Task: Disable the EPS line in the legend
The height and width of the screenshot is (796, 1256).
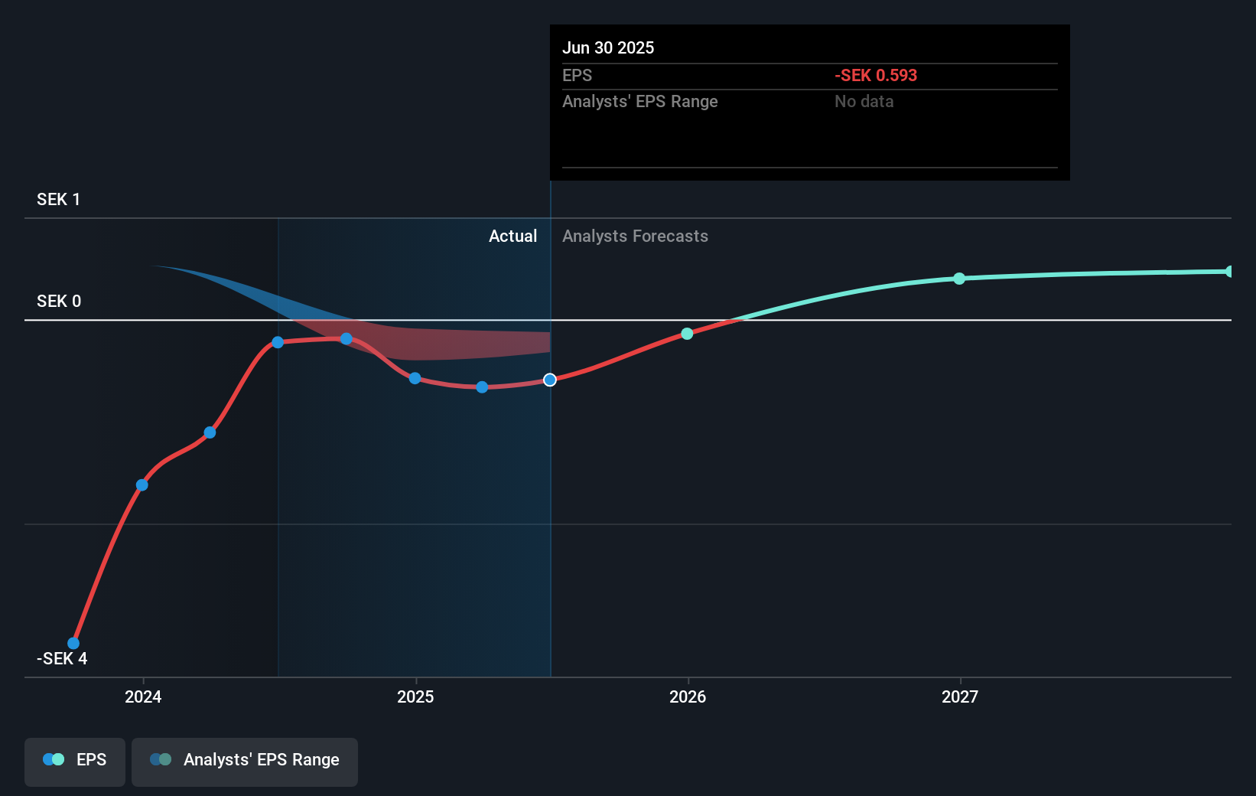Action: point(74,762)
